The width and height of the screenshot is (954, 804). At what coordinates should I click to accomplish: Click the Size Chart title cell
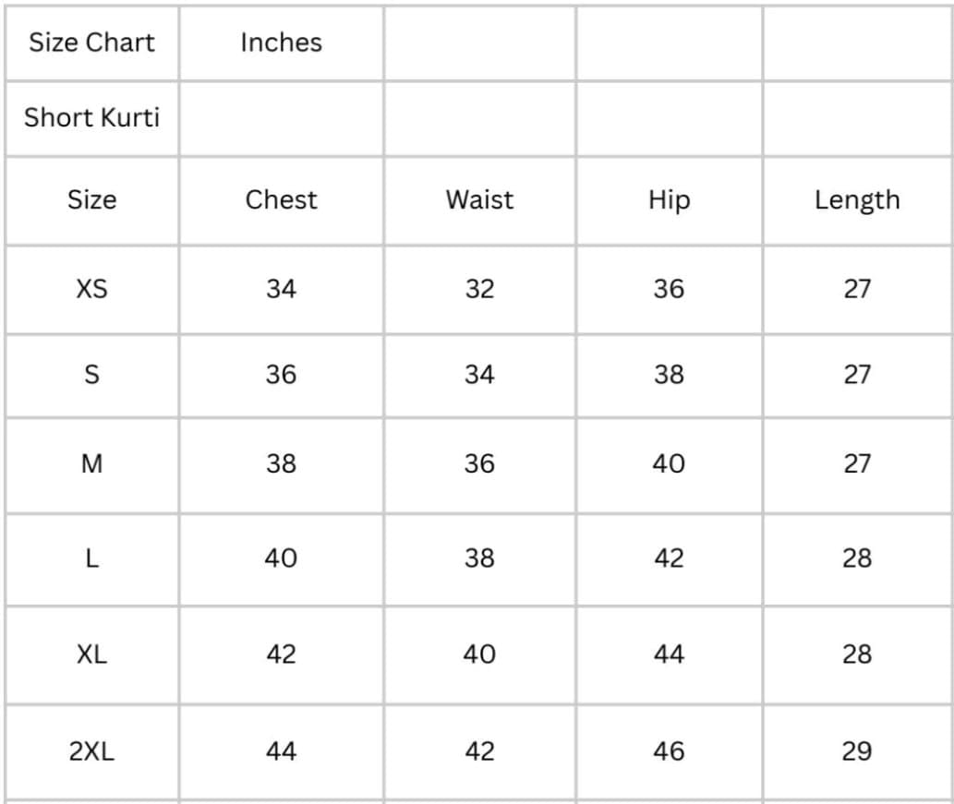91,42
